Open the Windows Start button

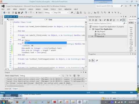pos(3,102)
